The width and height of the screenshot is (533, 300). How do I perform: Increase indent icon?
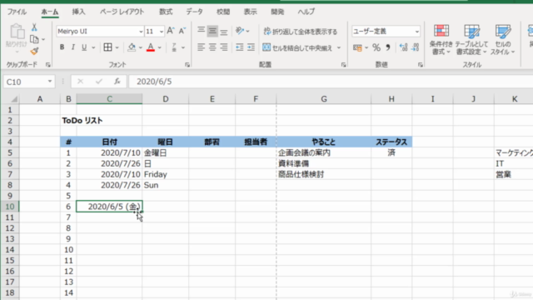point(251,47)
